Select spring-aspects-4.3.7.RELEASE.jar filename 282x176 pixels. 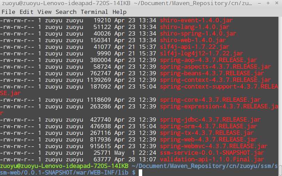216,67
